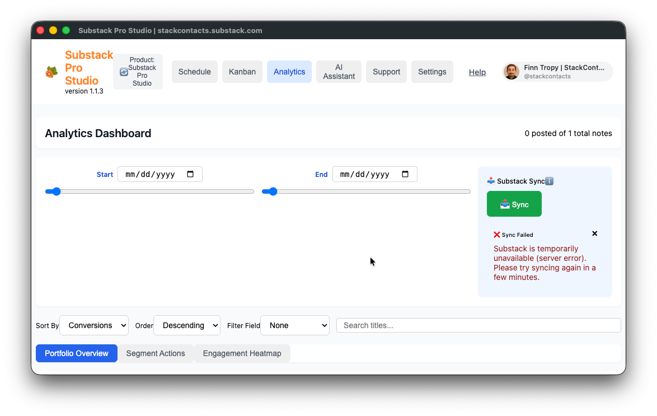Click the Search titles input field
Image resolution: width=657 pixels, height=416 pixels.
tap(478, 325)
